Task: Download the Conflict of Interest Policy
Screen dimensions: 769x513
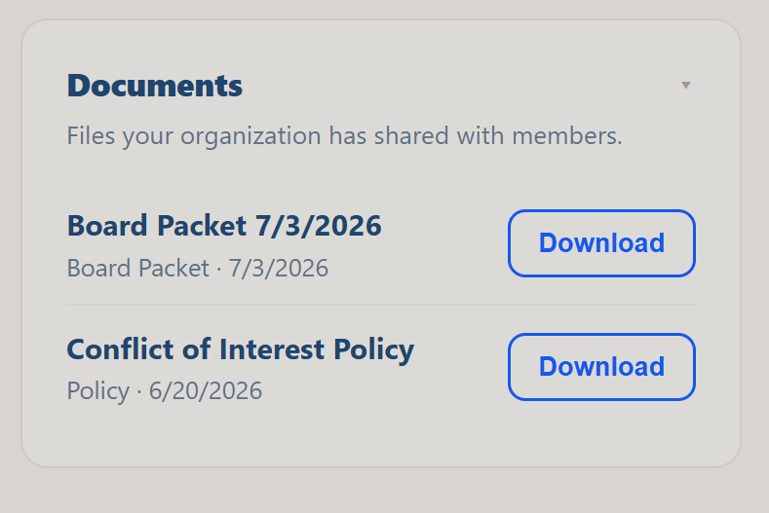Action: (x=601, y=367)
